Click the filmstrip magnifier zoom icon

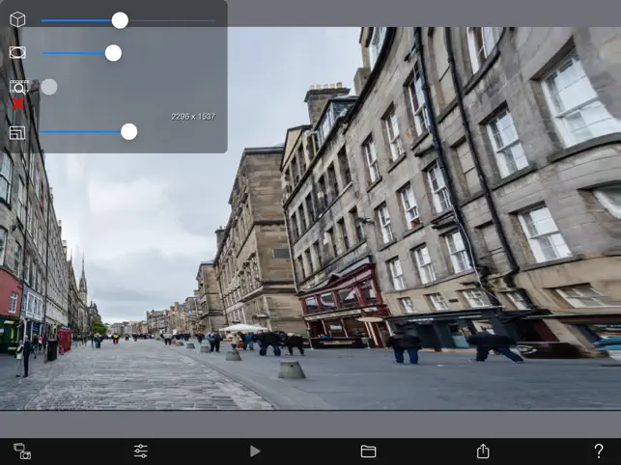click(x=18, y=87)
